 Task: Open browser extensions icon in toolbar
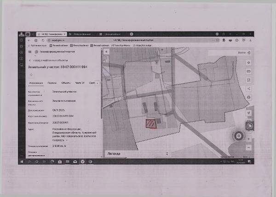(x=237, y=41)
